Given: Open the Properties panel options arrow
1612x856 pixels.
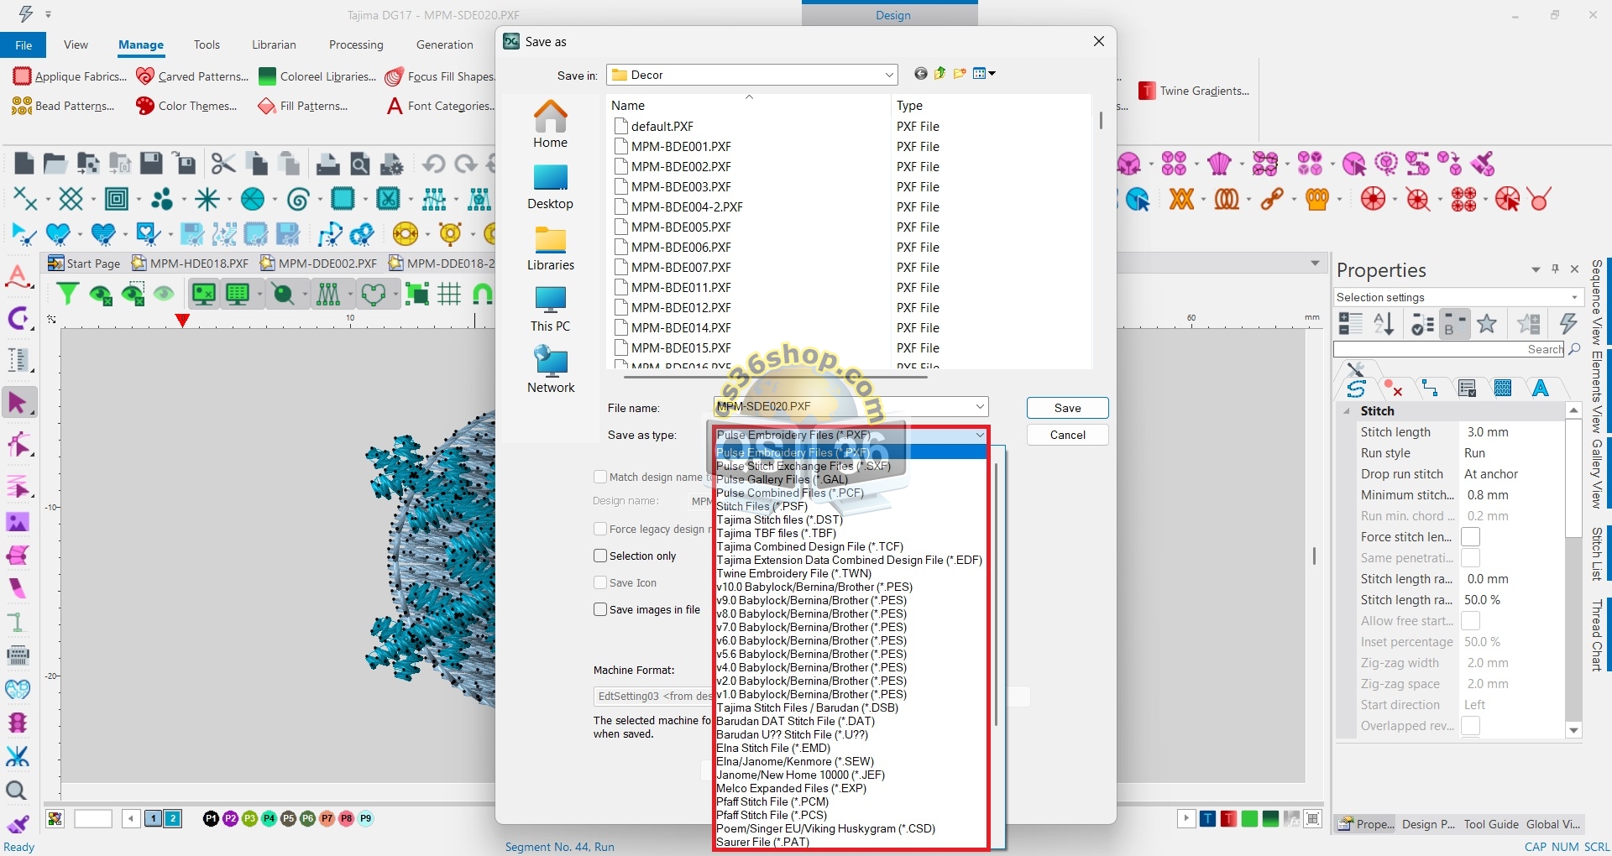Looking at the screenshot, I should tap(1536, 269).
